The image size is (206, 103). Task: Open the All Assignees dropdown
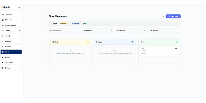click(98, 30)
